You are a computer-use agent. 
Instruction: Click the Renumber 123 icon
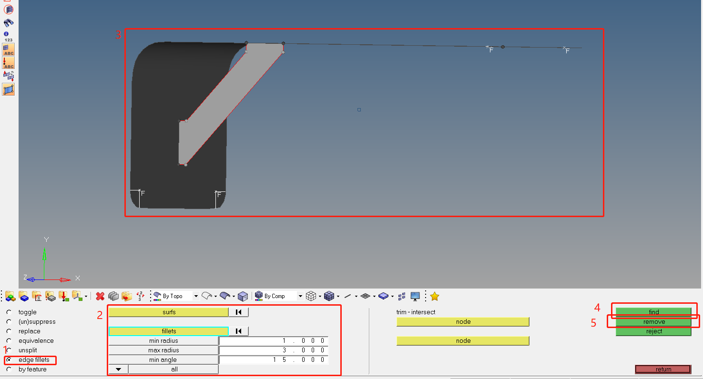(x=140, y=296)
